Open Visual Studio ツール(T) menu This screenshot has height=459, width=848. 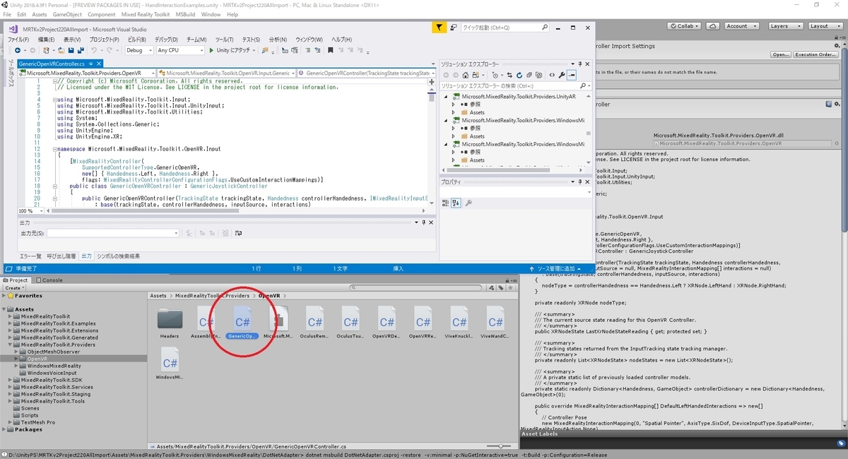point(224,40)
